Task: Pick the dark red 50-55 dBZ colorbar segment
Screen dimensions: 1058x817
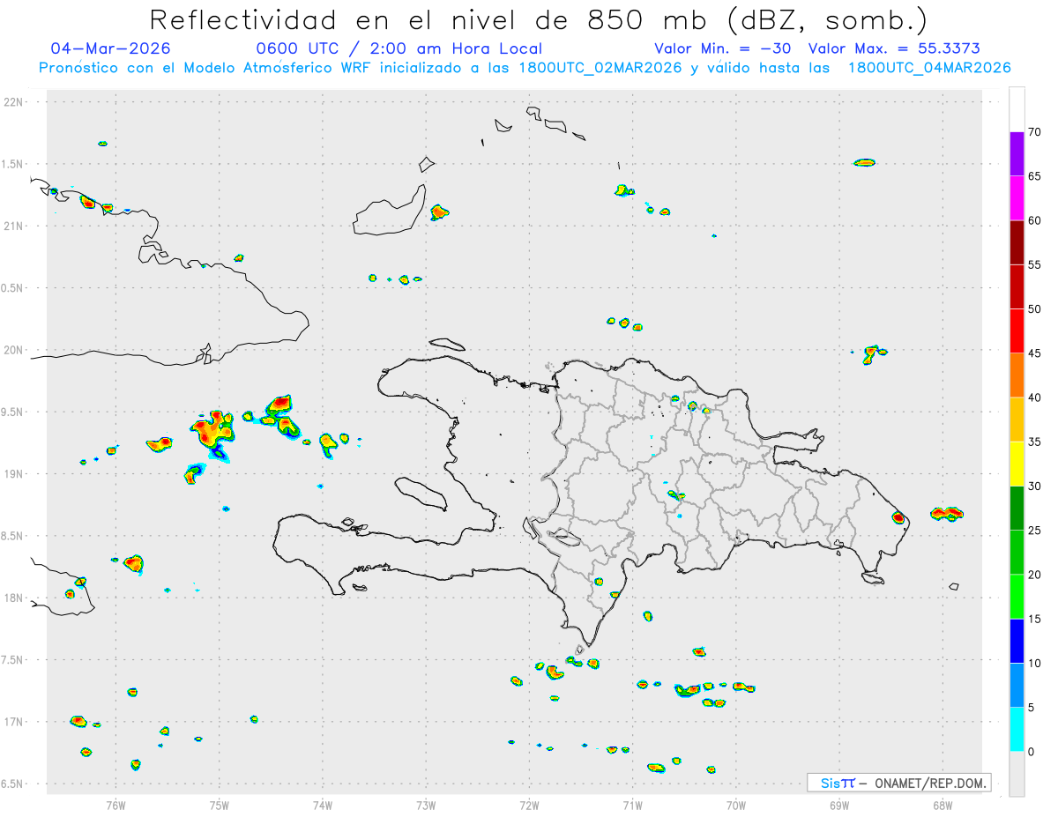Action: pyautogui.click(x=1017, y=286)
